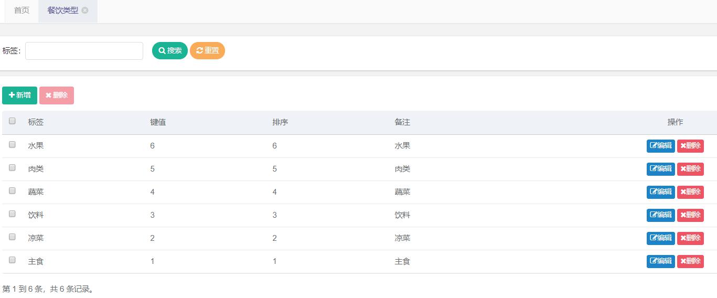Image resolution: width=717 pixels, height=298 pixels.
Task: Click the pink 删除 batch delete button
Action: tap(57, 95)
